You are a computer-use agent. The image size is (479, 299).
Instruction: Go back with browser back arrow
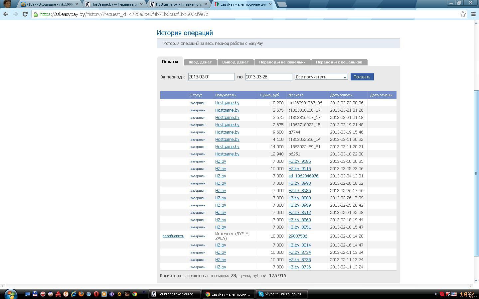6,14
